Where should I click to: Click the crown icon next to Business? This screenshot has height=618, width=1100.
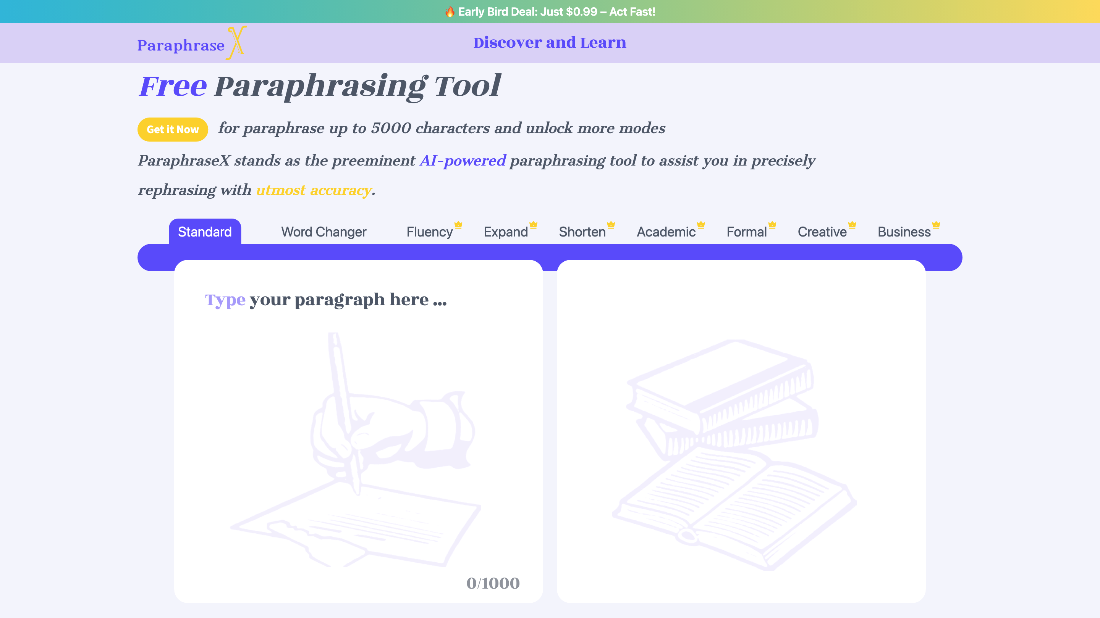tap(936, 225)
